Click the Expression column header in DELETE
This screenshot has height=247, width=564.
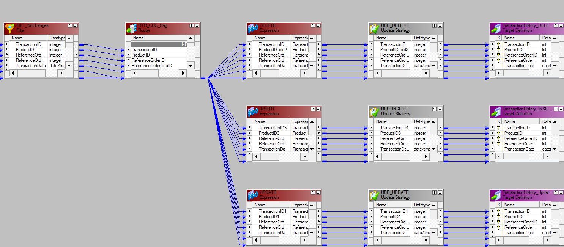coord(300,38)
